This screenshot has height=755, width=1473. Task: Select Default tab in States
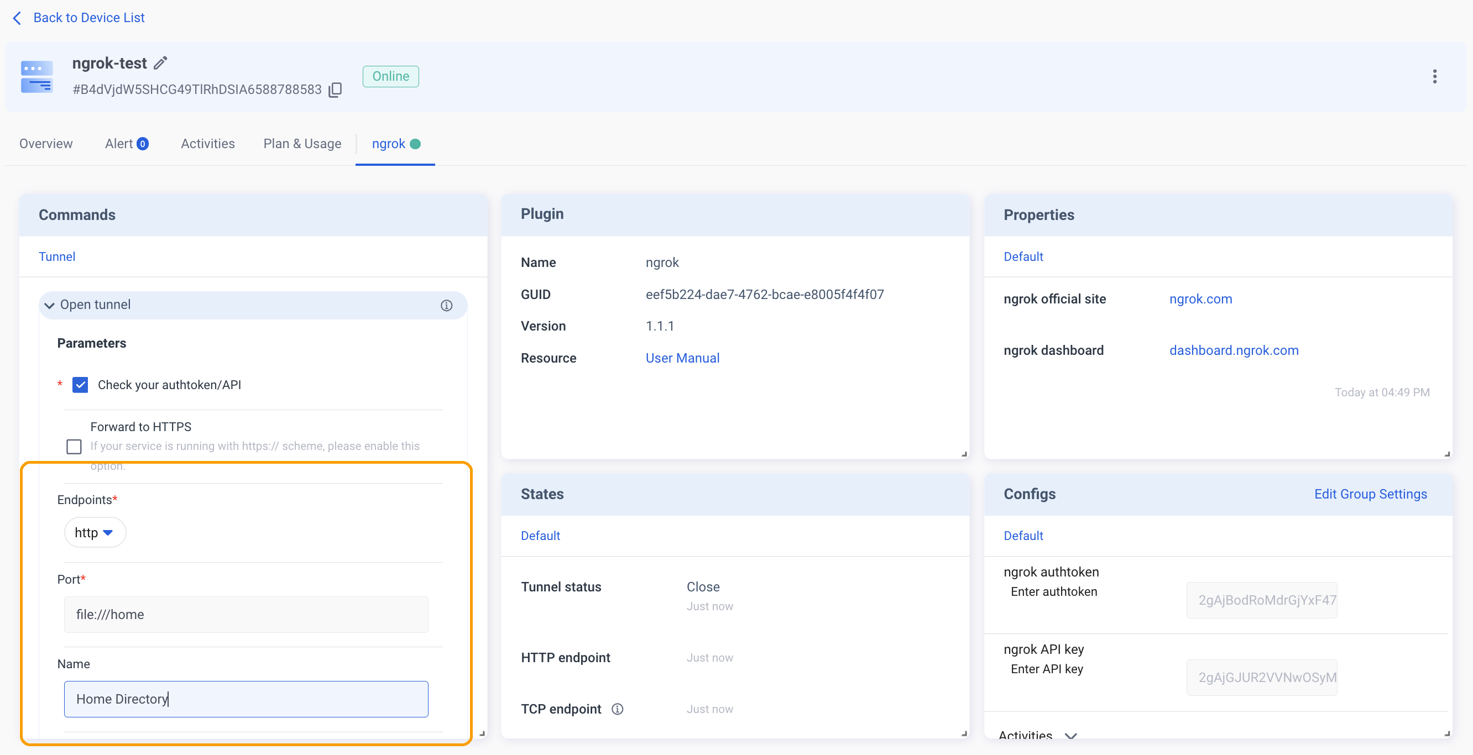click(x=540, y=536)
